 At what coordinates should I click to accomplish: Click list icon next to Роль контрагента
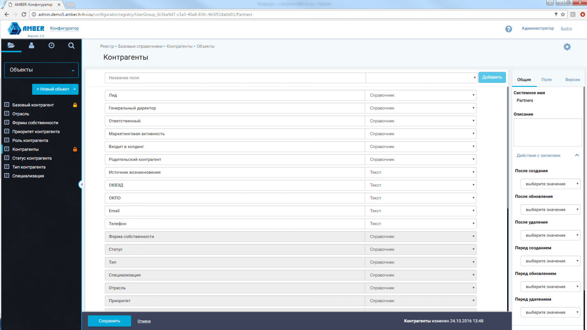(7, 141)
